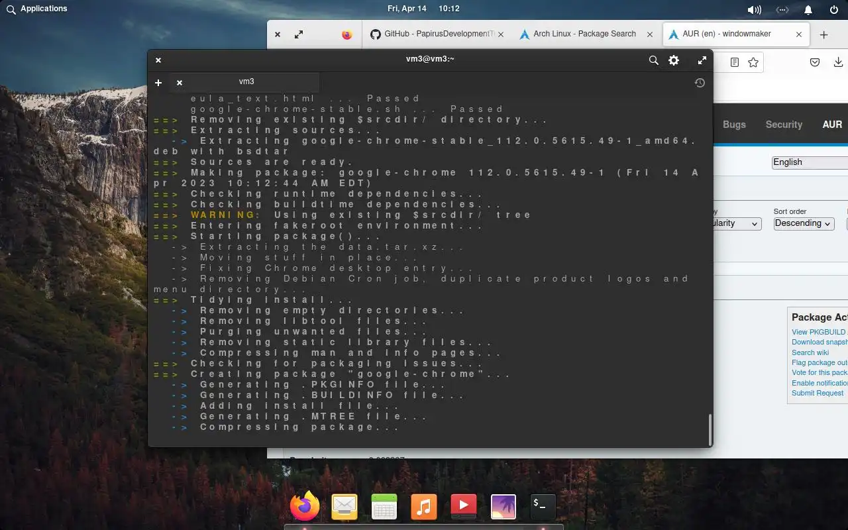
Task: Open the power session menu
Action: [x=834, y=9]
